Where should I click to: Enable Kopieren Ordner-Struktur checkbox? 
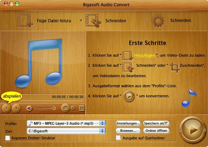click(8, 138)
